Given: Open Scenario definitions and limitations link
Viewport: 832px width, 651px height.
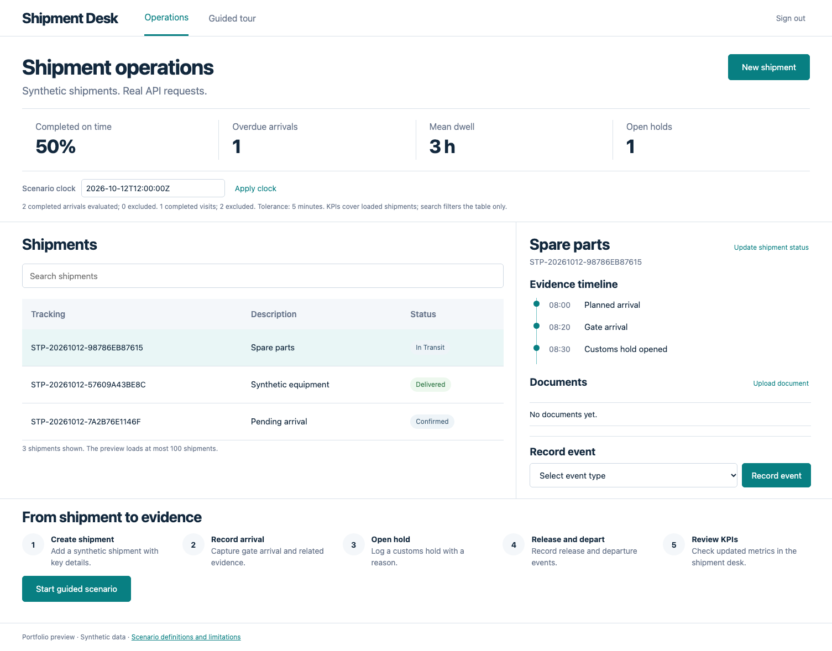Looking at the screenshot, I should (186, 637).
